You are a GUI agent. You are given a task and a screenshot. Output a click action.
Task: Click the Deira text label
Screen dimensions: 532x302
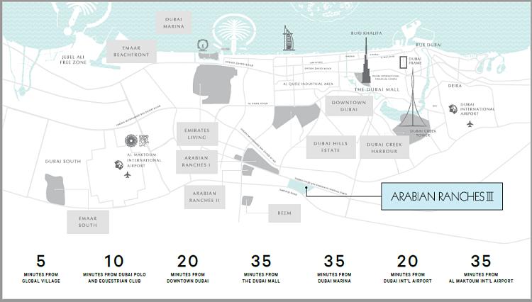455,86
